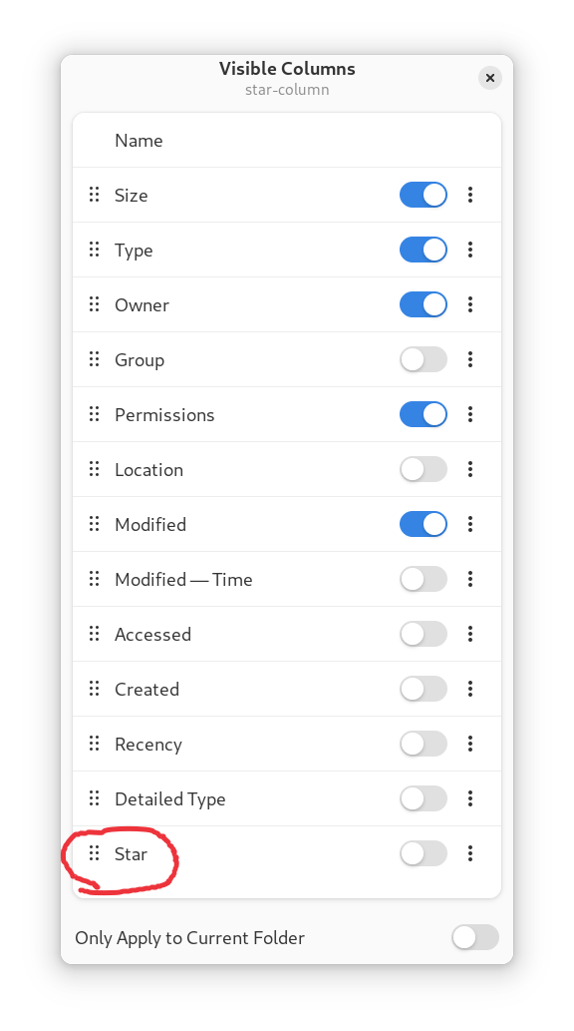Viewport: 574px width, 1031px height.
Task: Open the three-dot menu for Detailed Type
Action: point(470,798)
